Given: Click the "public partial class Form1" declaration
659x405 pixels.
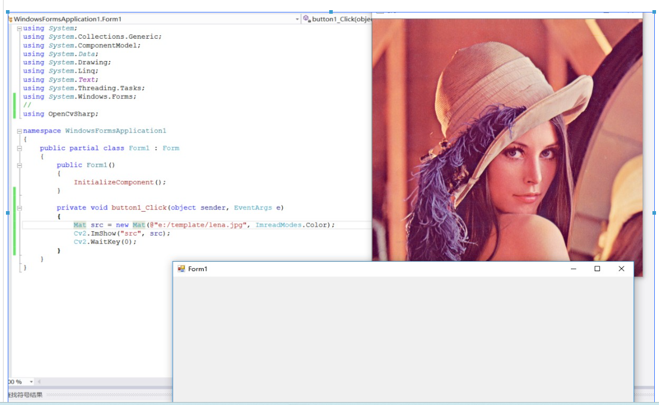Looking at the screenshot, I should (x=95, y=148).
